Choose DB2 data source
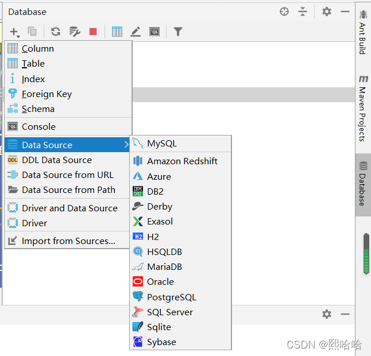The height and width of the screenshot is (356, 371). pyautogui.click(x=180, y=191)
